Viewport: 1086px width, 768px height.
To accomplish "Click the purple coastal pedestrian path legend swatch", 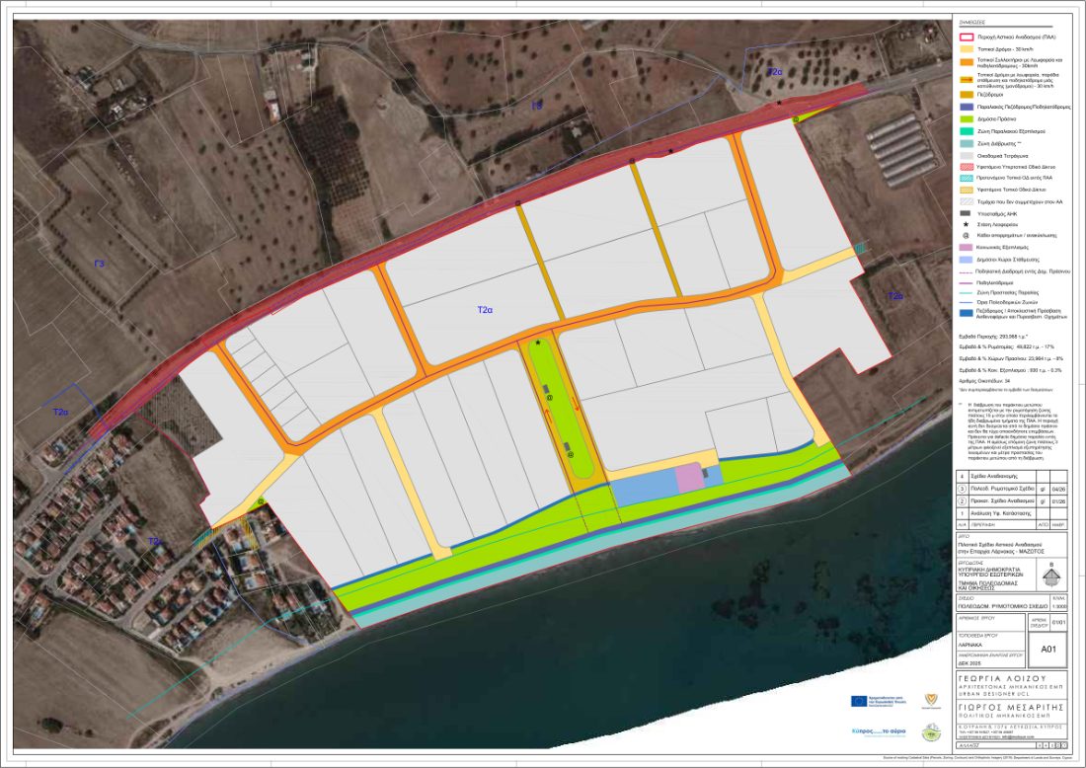I will coord(965,108).
